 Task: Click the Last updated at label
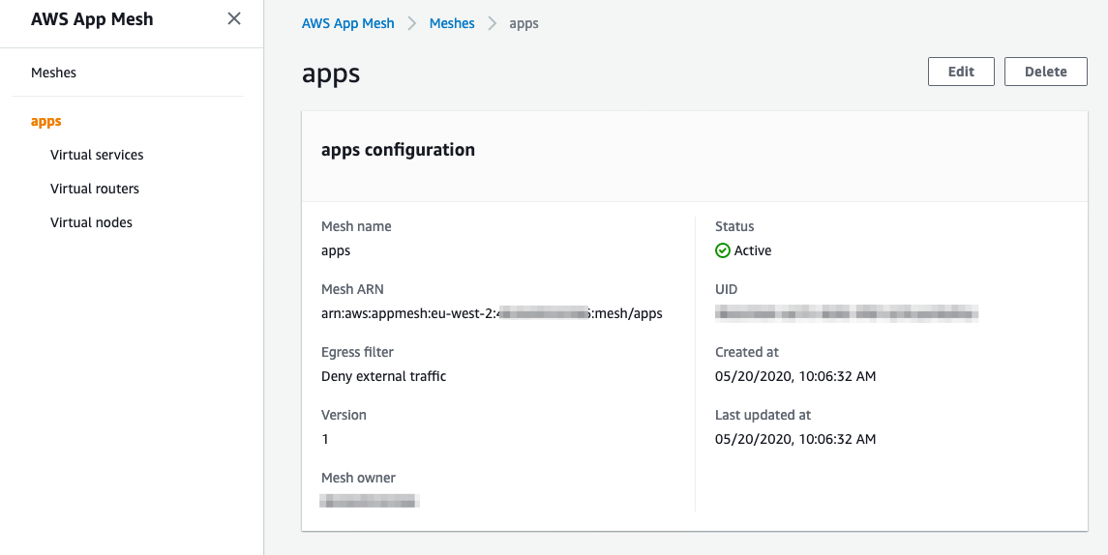[763, 415]
